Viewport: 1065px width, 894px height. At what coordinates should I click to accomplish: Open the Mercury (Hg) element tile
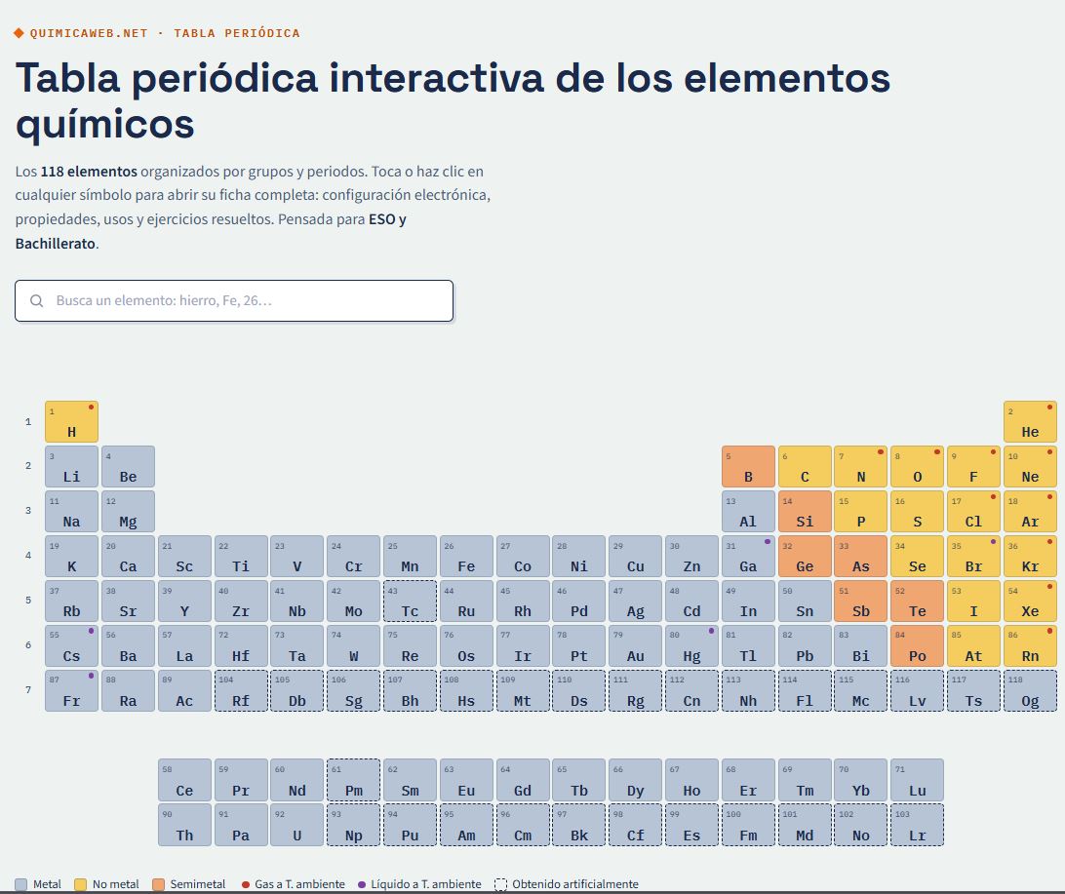[x=691, y=645]
